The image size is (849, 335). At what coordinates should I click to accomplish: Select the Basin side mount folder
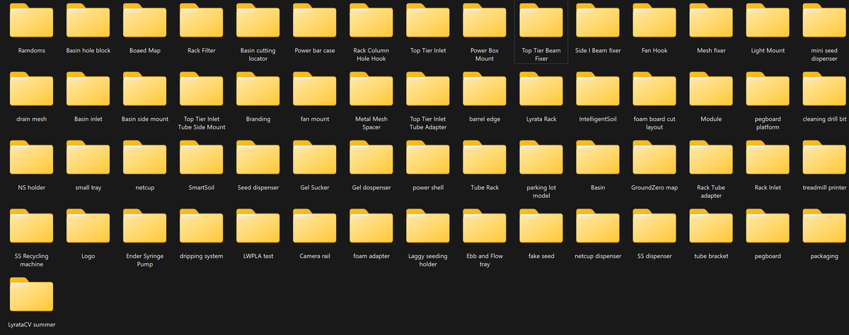click(x=145, y=88)
